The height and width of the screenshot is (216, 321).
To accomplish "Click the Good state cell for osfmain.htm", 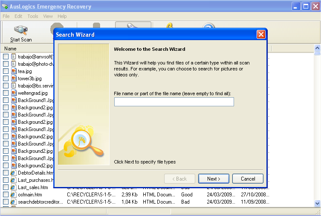I will pos(187,195).
